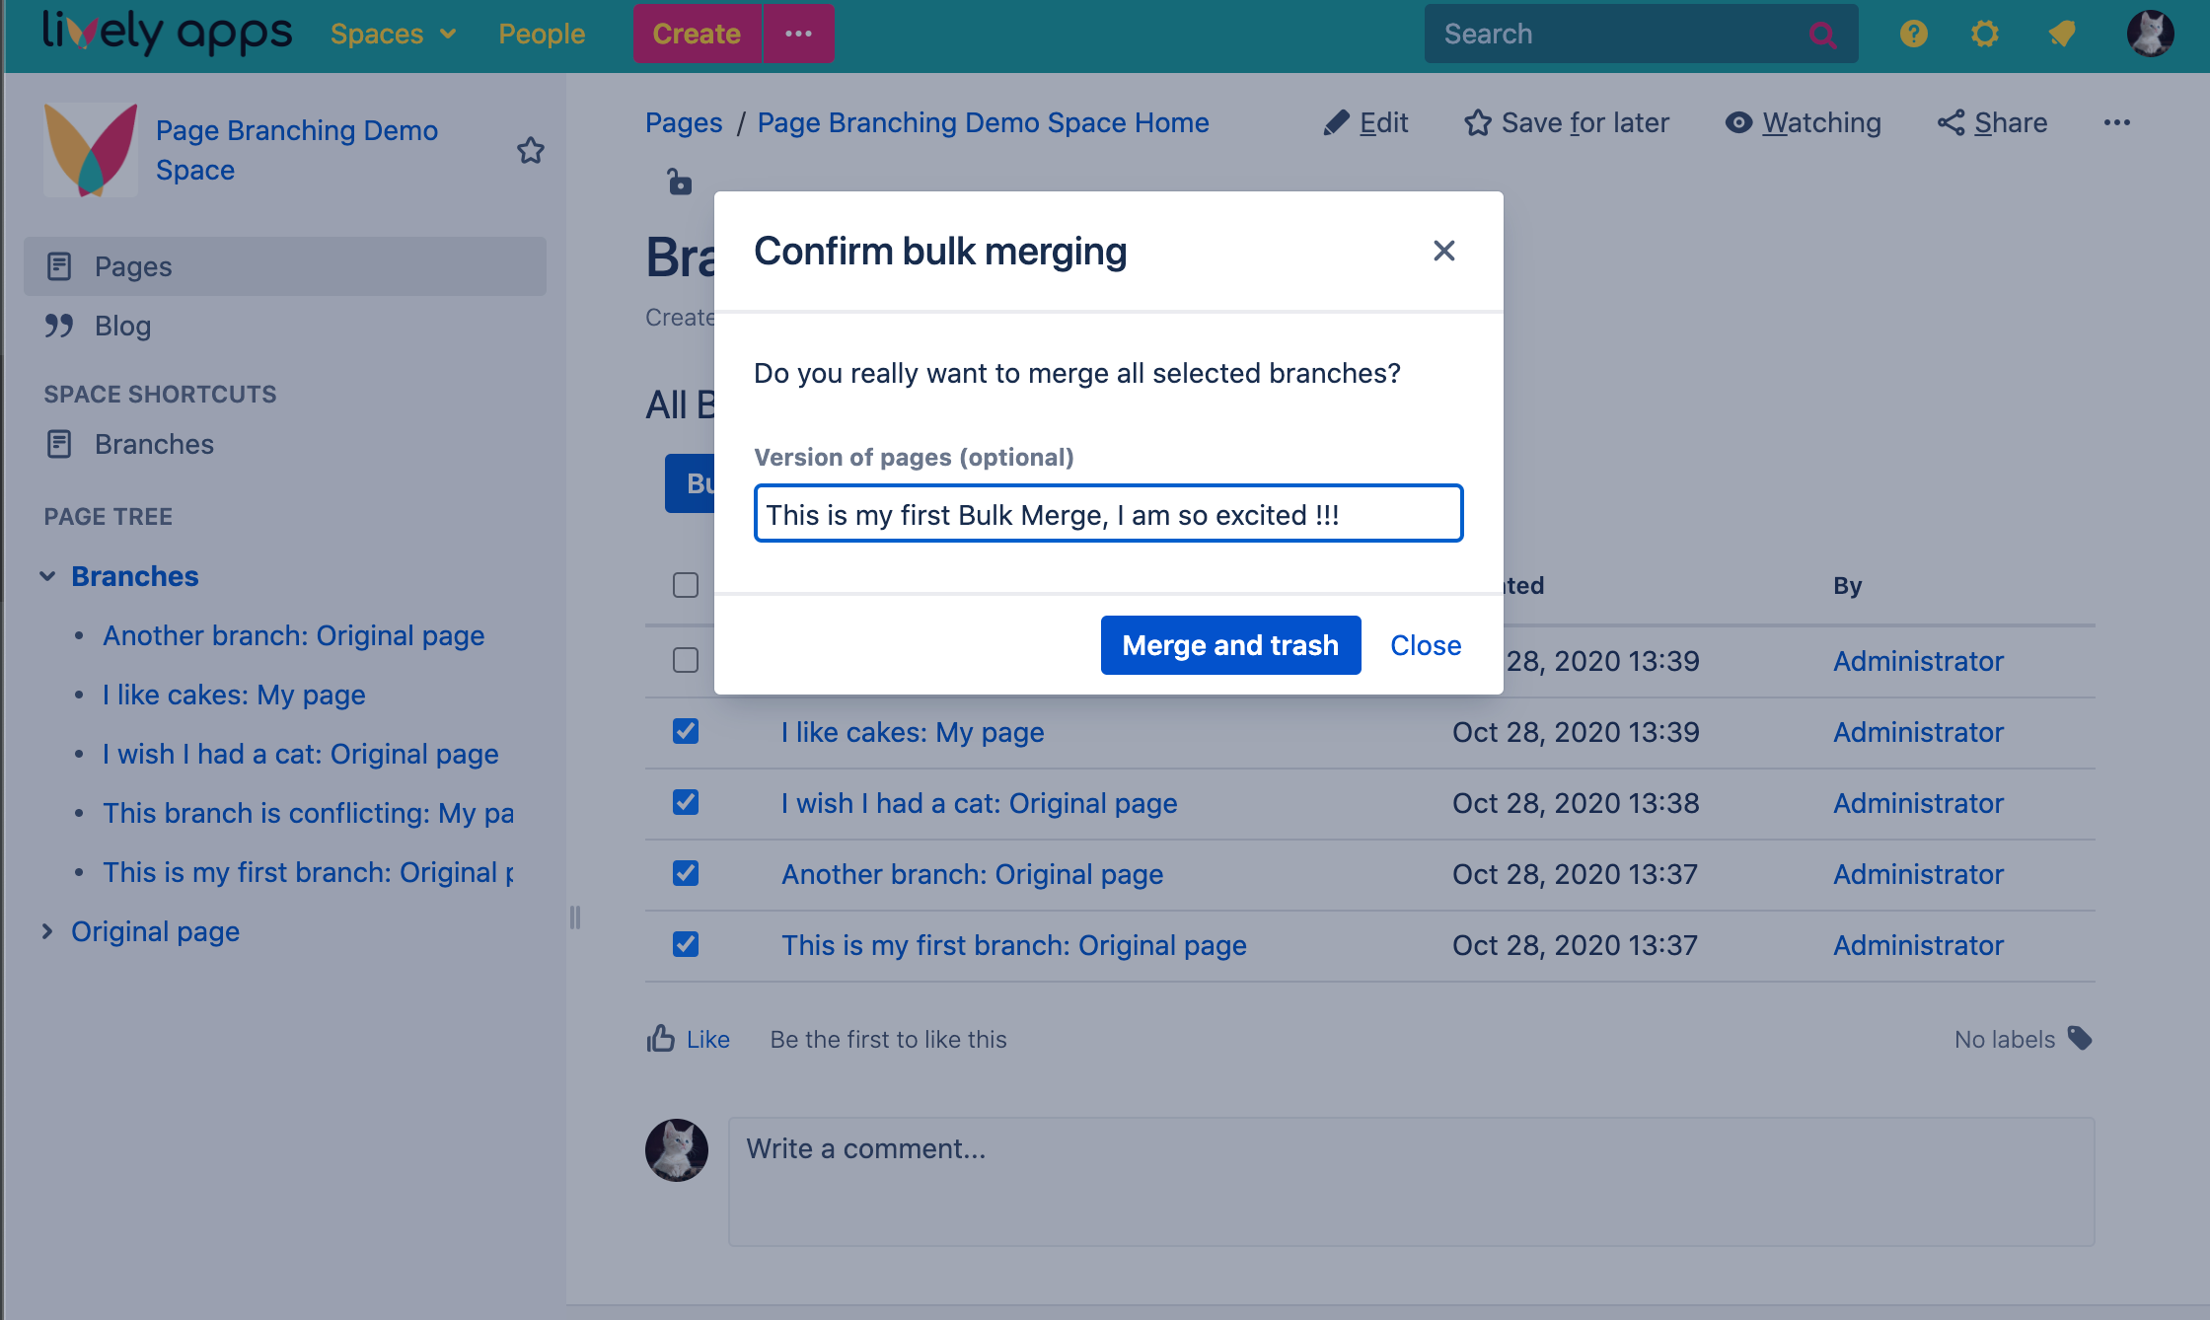The image size is (2210, 1320).
Task: Open the notifications icon in header
Action: pyautogui.click(x=2062, y=34)
